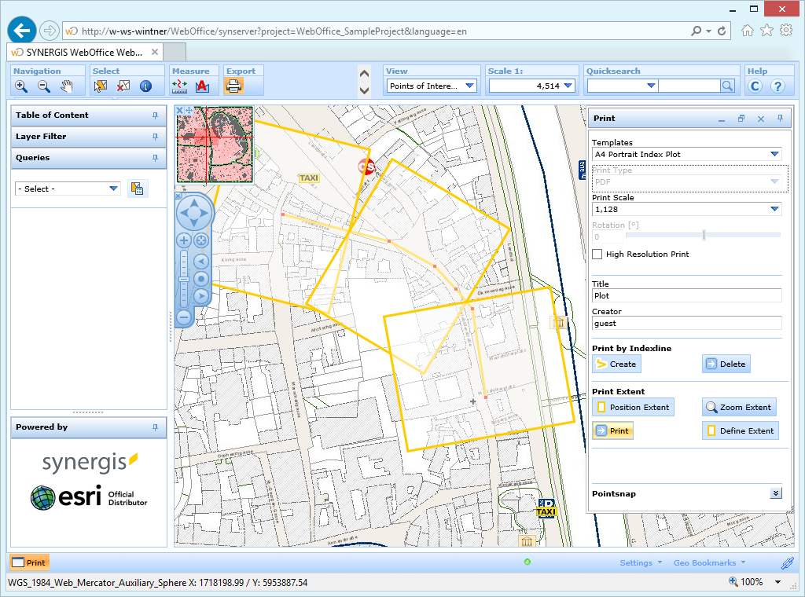Viewport: 805px width, 597px height.
Task: Expand the Print Scale dropdown
Action: click(x=774, y=209)
